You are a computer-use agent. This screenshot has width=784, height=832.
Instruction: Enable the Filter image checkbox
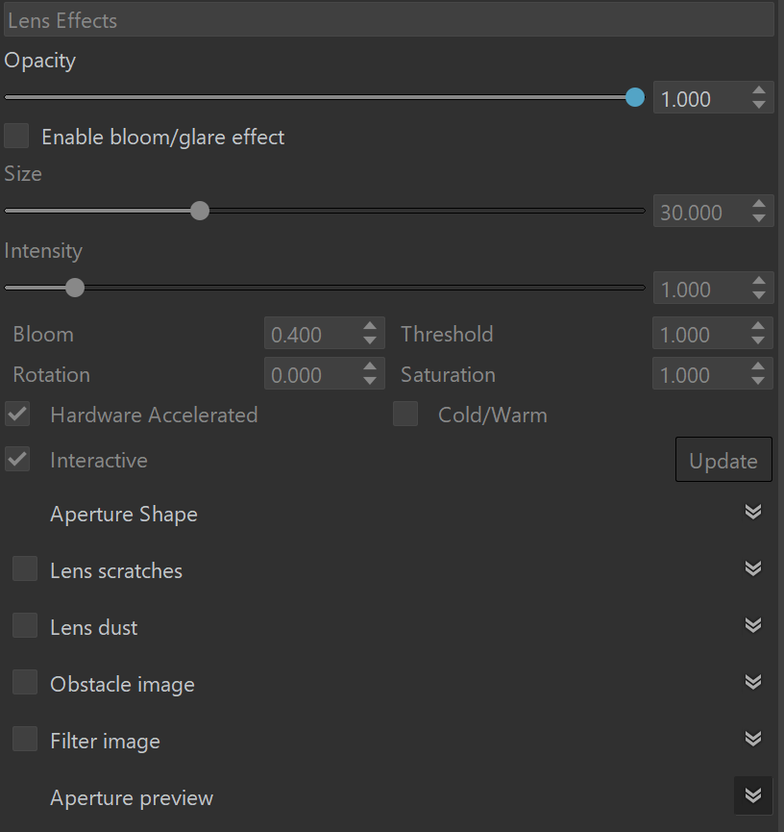[25, 739]
